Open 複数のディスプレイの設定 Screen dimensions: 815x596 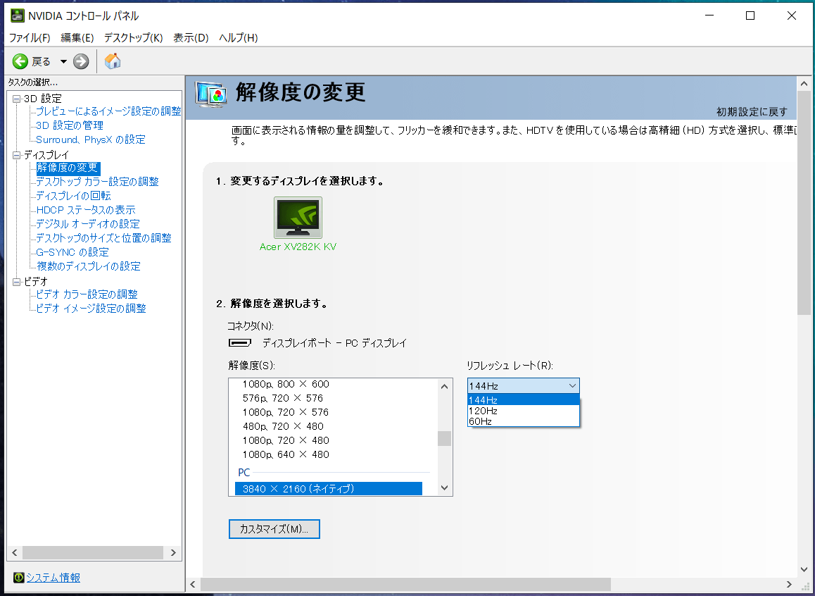pyautogui.click(x=89, y=266)
